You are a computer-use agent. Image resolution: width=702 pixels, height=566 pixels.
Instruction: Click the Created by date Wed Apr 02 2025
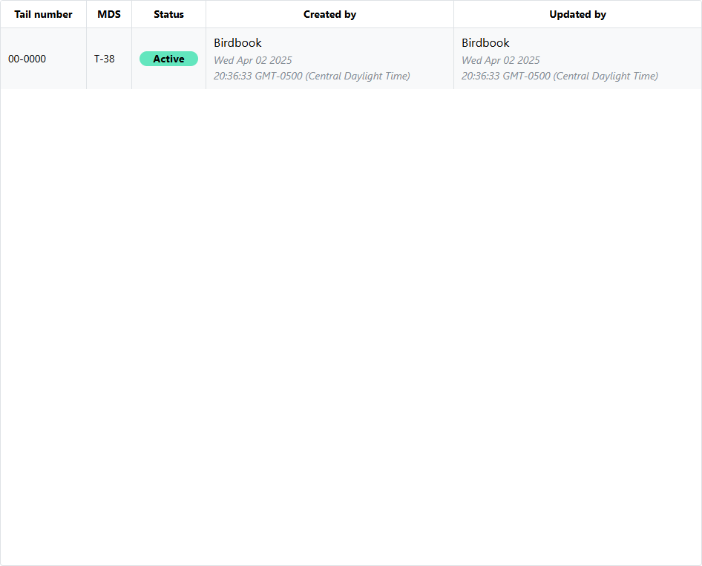click(x=252, y=60)
